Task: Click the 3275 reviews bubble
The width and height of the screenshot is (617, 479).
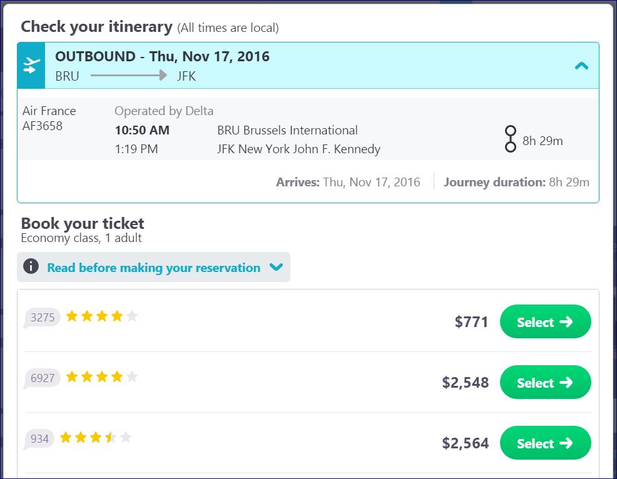Action: pos(42,318)
